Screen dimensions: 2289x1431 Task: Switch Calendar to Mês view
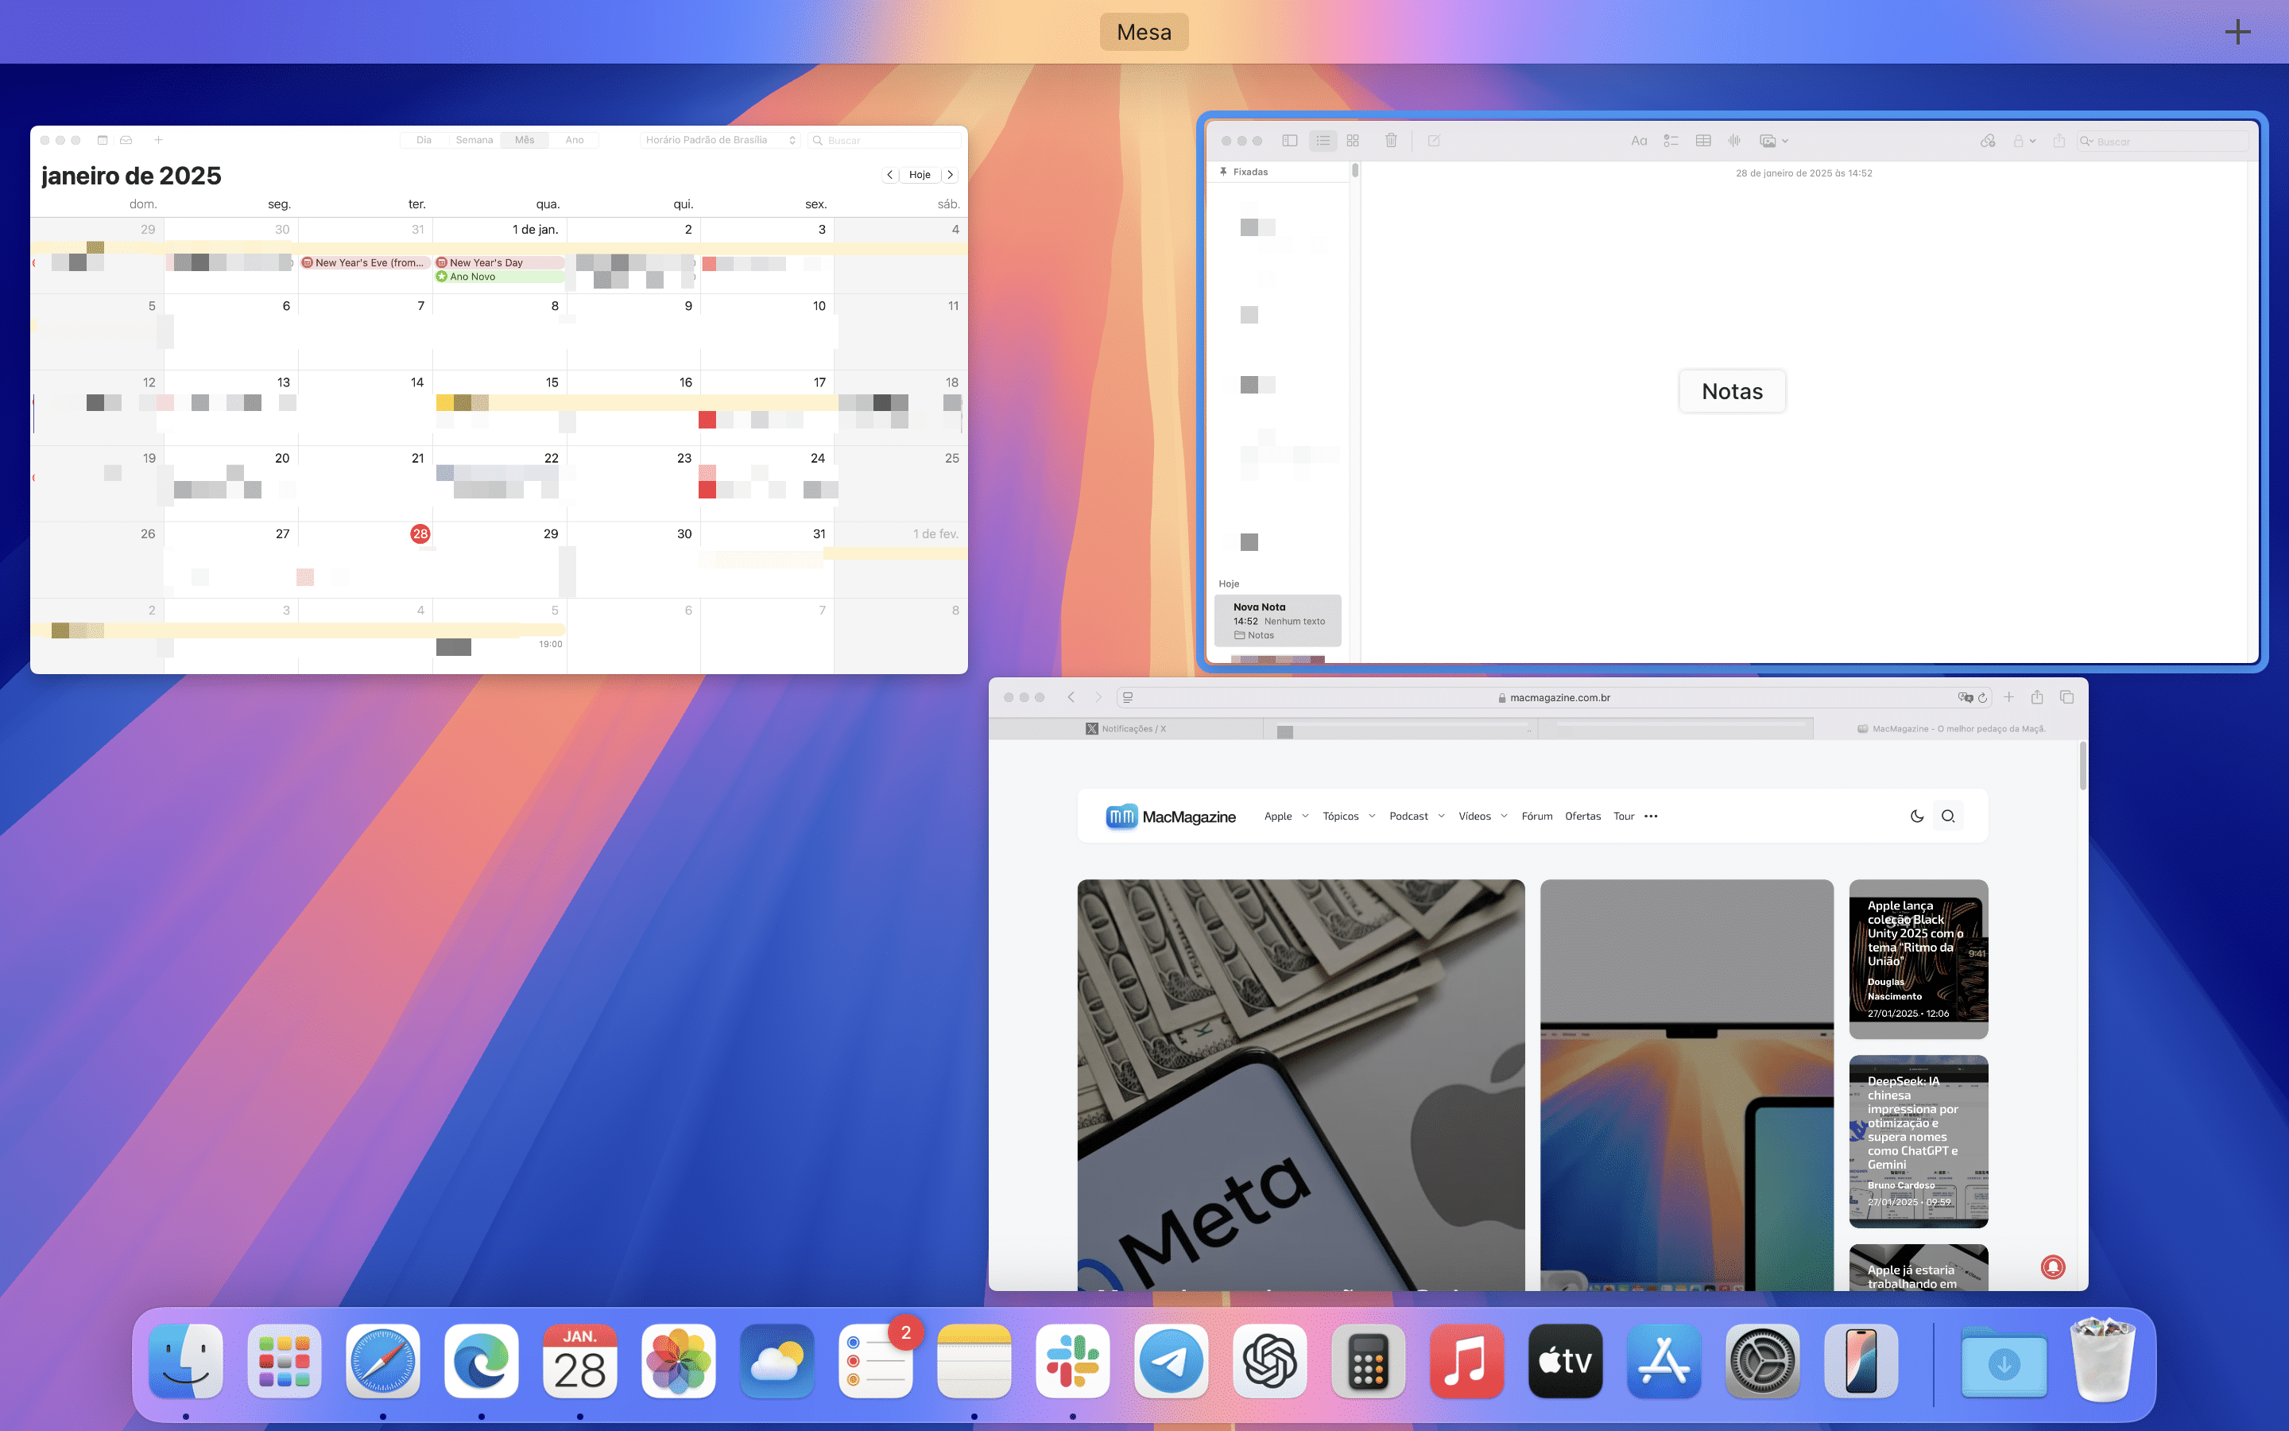point(525,140)
